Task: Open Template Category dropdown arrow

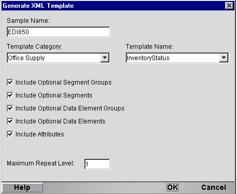Action: [x=105, y=58]
